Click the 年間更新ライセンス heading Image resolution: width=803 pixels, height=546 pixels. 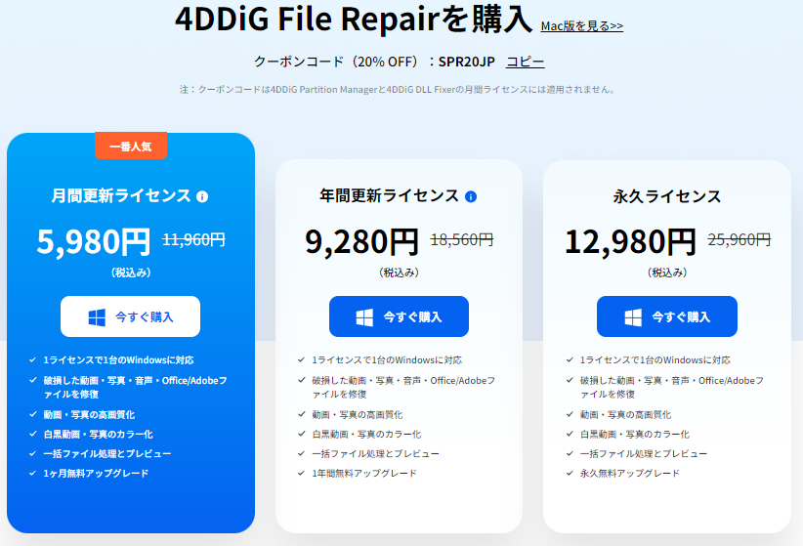389,195
